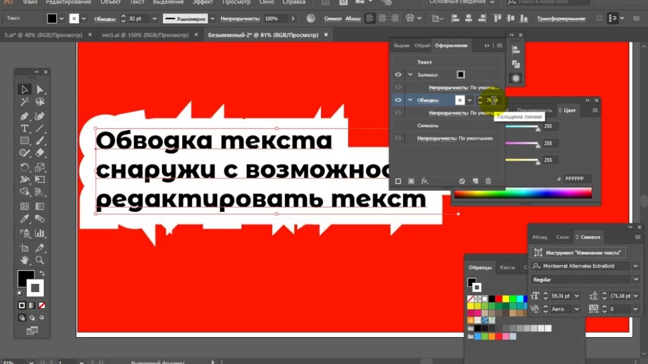Open the Recolor Artwork wheel icon
The width and height of the screenshot is (648, 364).
[310, 18]
